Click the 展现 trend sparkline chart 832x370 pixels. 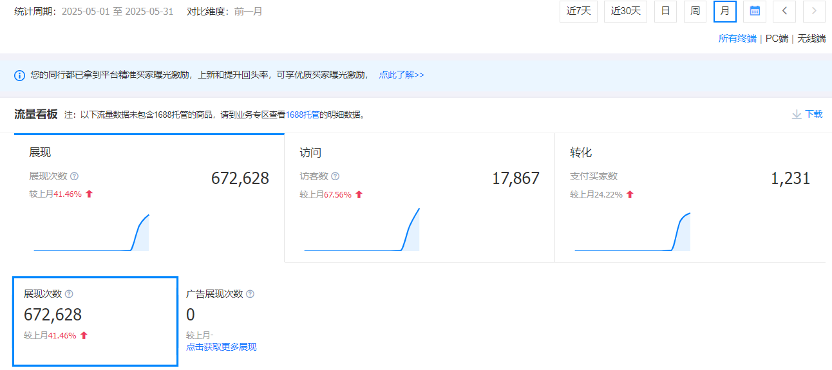(91, 232)
